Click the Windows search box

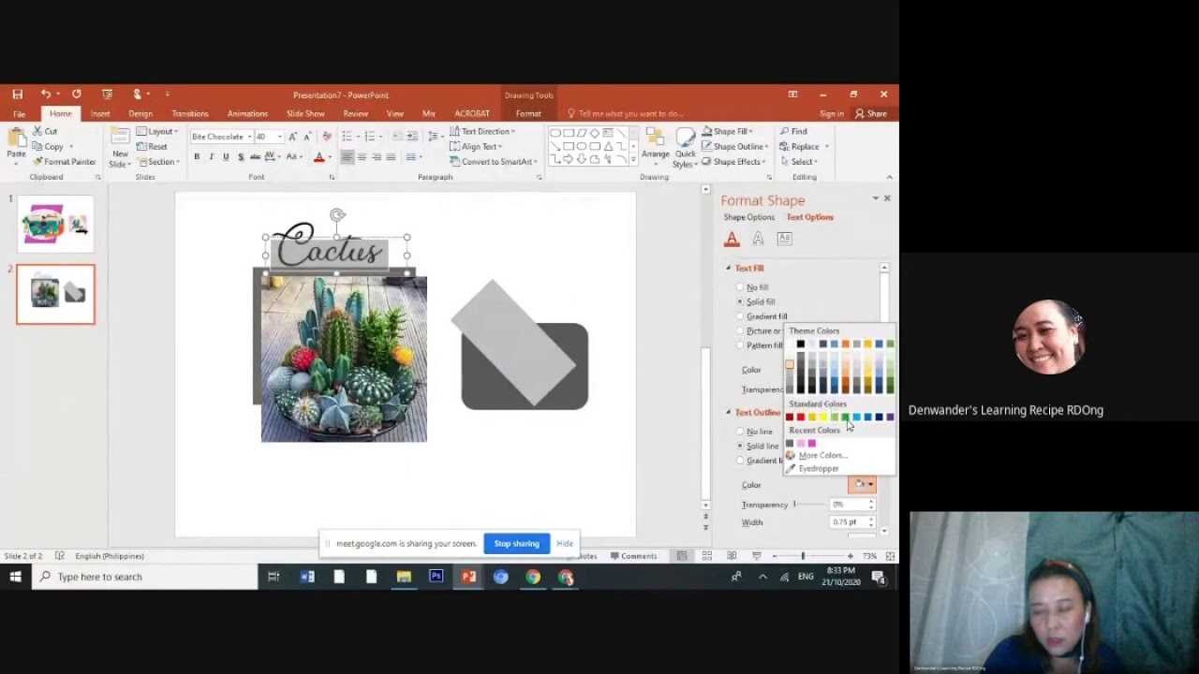pyautogui.click(x=145, y=577)
